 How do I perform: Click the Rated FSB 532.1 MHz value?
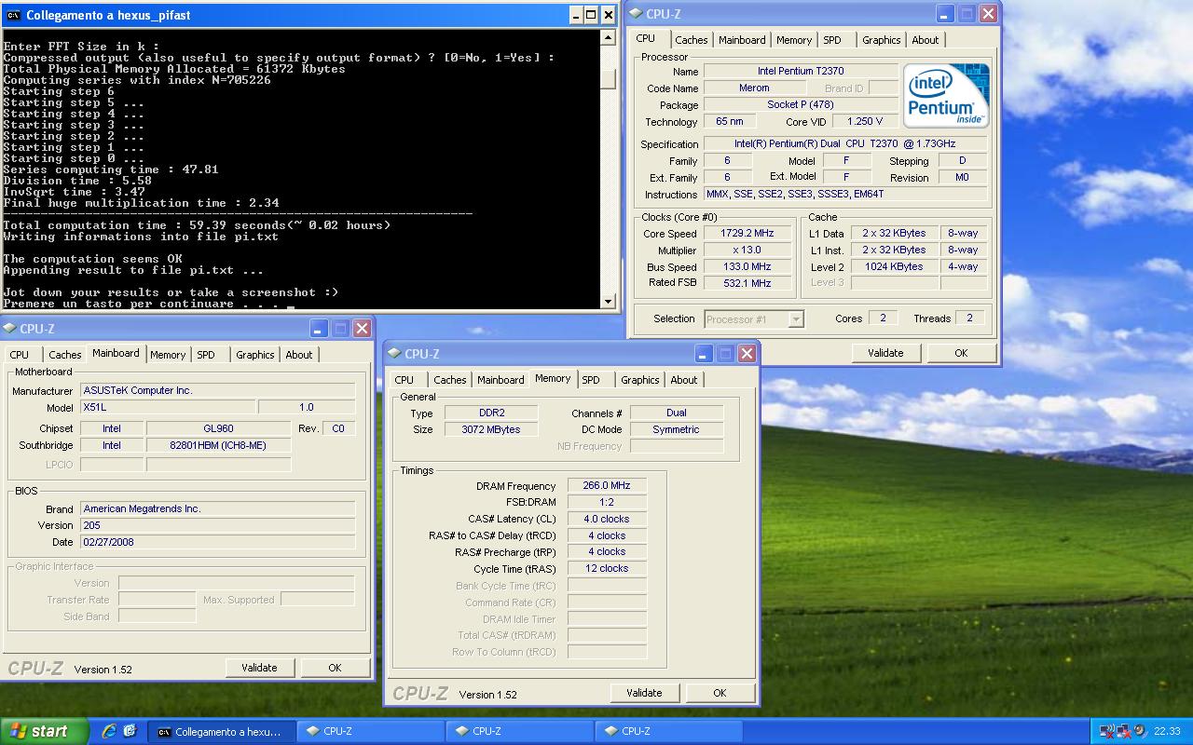pos(747,283)
